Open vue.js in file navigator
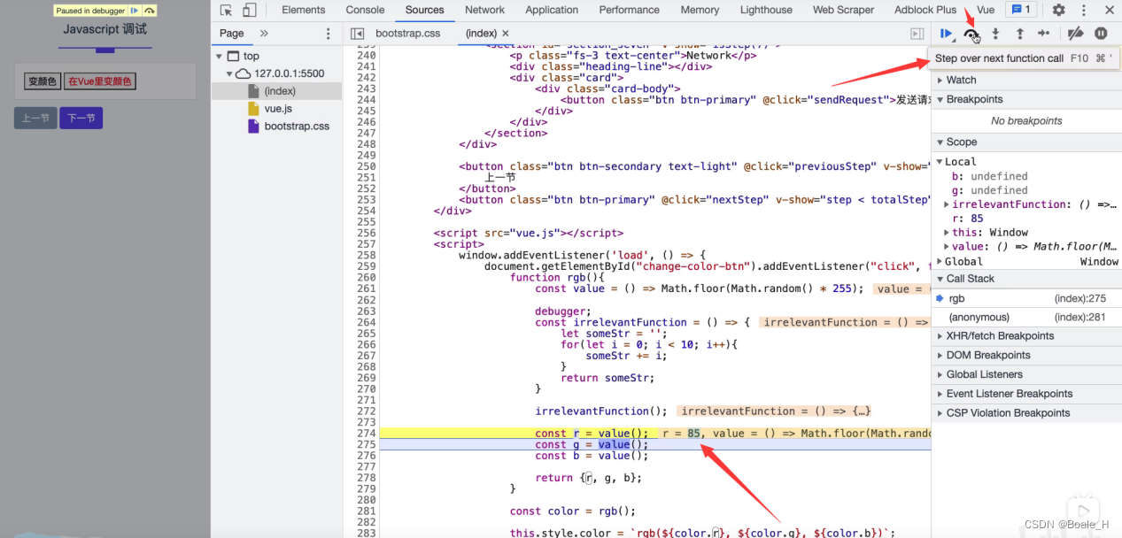Viewport: 1122px width, 538px height. point(276,109)
